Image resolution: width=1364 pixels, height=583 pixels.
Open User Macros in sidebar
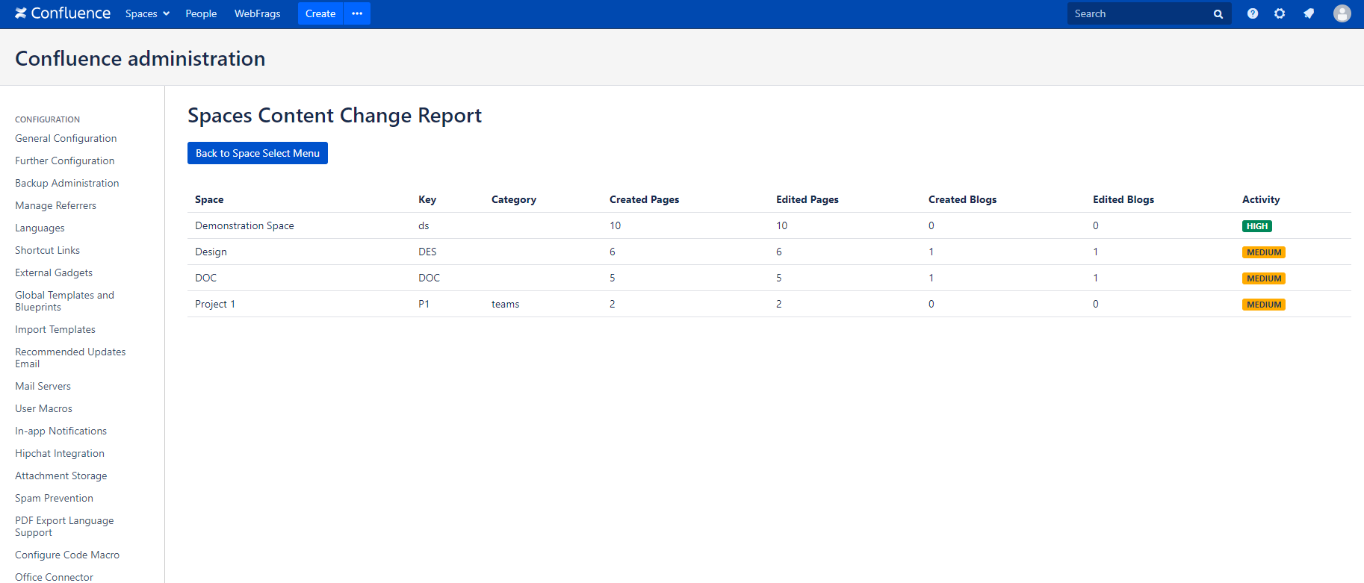(43, 408)
